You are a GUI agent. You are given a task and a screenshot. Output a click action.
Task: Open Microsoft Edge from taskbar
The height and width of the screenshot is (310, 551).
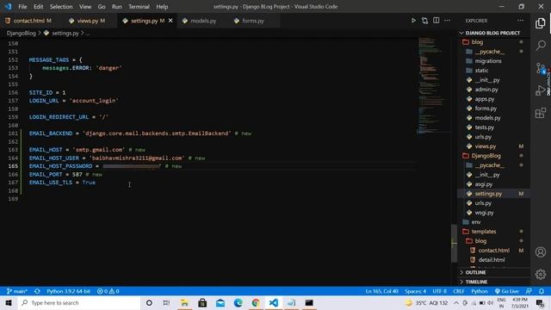(238, 302)
